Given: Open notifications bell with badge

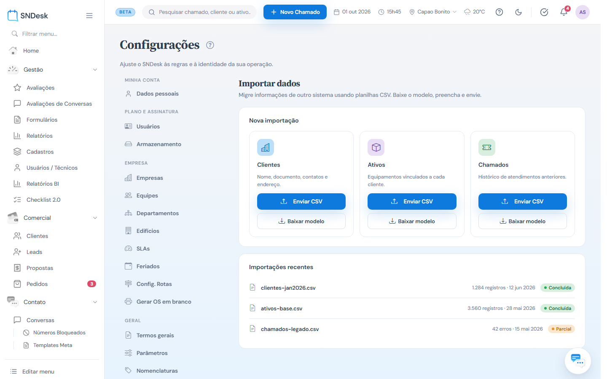Looking at the screenshot, I should [564, 12].
